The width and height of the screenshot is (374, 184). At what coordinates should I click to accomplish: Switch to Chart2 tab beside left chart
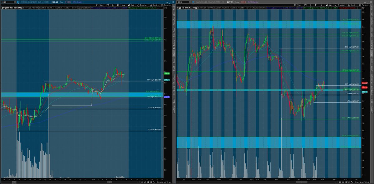174,61
